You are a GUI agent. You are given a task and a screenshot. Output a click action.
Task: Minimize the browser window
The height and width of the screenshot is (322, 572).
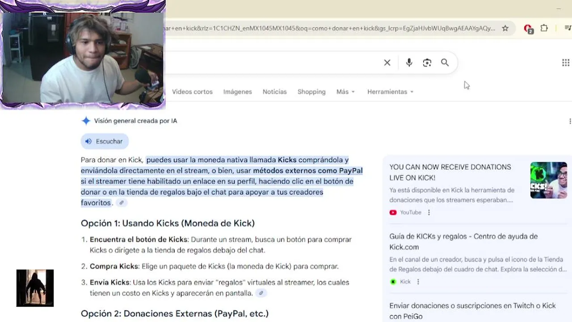pos(558,8)
